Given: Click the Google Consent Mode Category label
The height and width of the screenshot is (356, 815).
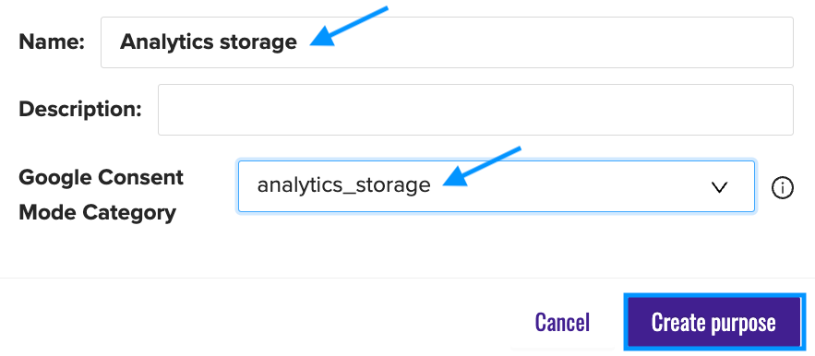Looking at the screenshot, I should pos(101,195).
